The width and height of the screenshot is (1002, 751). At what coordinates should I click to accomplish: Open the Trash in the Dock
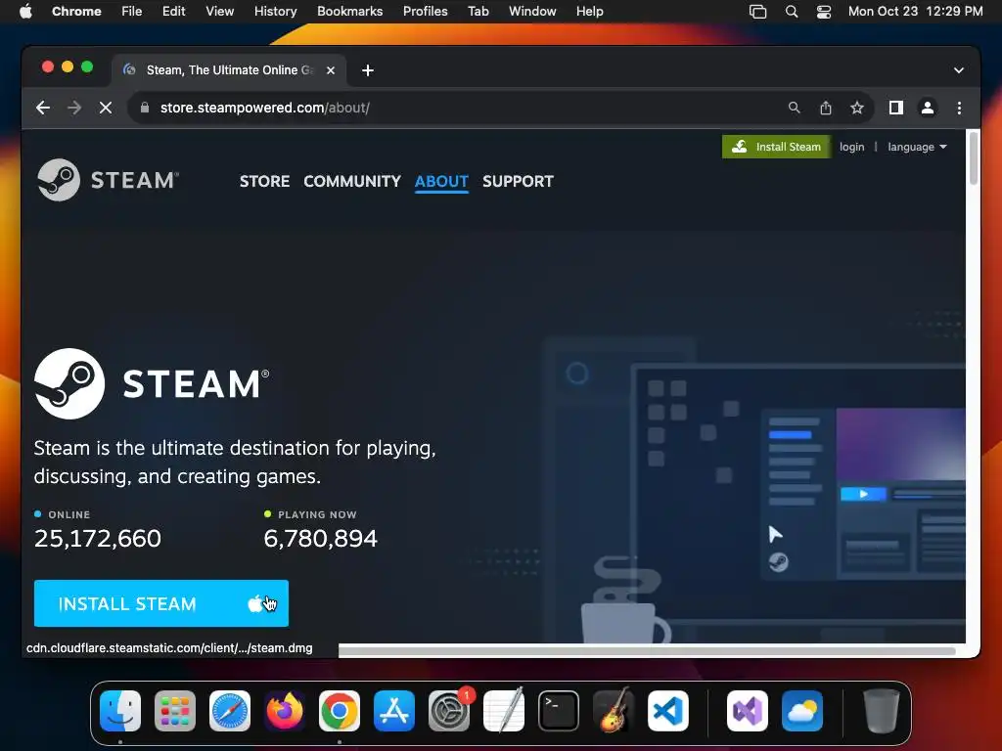coord(882,711)
